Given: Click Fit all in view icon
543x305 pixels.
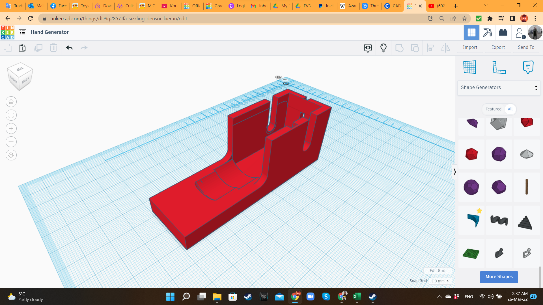Looking at the screenshot, I should [x=11, y=115].
